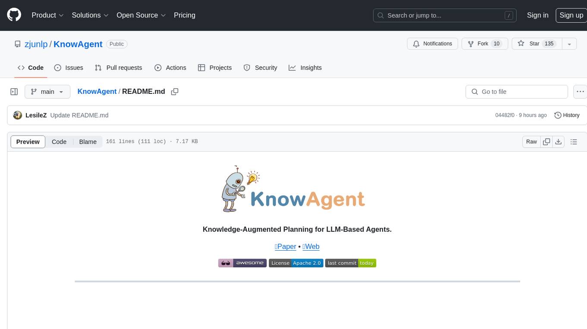This screenshot has width=587, height=329.
Task: Click the 161 lines file info text
Action: 151,142
